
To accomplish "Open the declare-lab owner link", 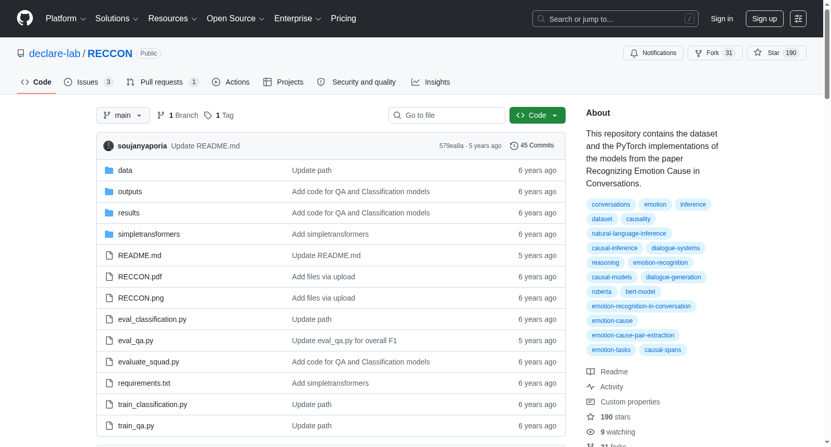I will point(55,53).
